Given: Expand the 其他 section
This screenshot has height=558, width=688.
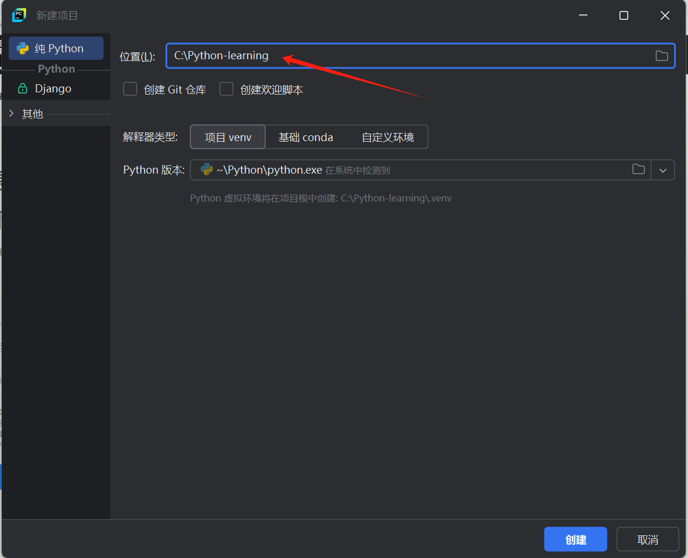Looking at the screenshot, I should pos(12,114).
